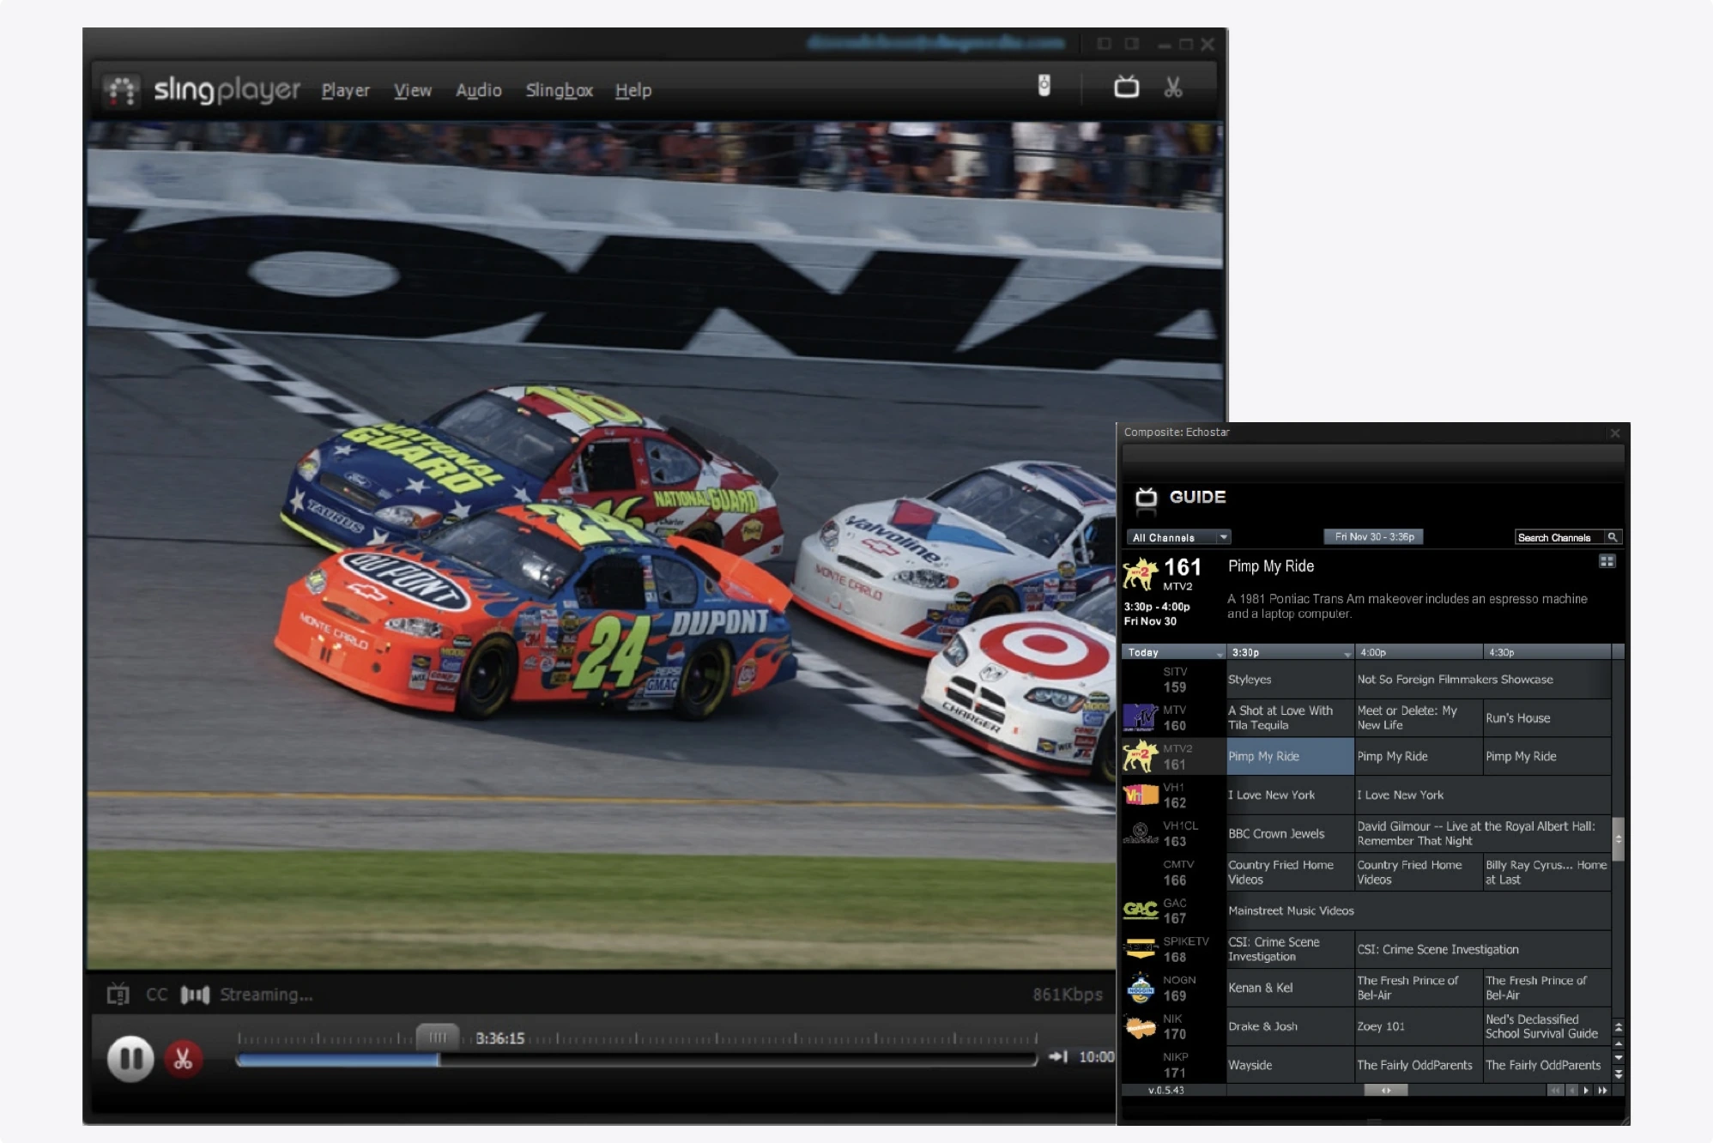Move up one channel with up arrow
Viewport: 1713px width, 1143px height.
click(x=1618, y=1043)
